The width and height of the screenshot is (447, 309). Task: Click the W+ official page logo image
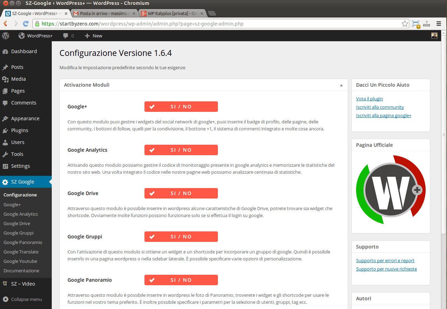[x=391, y=190]
